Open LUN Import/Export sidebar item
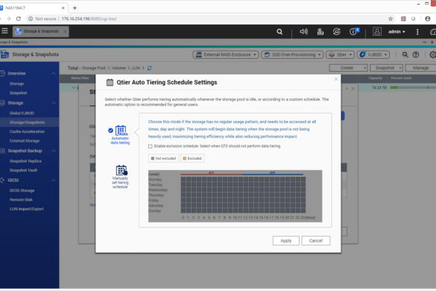 click(26, 209)
